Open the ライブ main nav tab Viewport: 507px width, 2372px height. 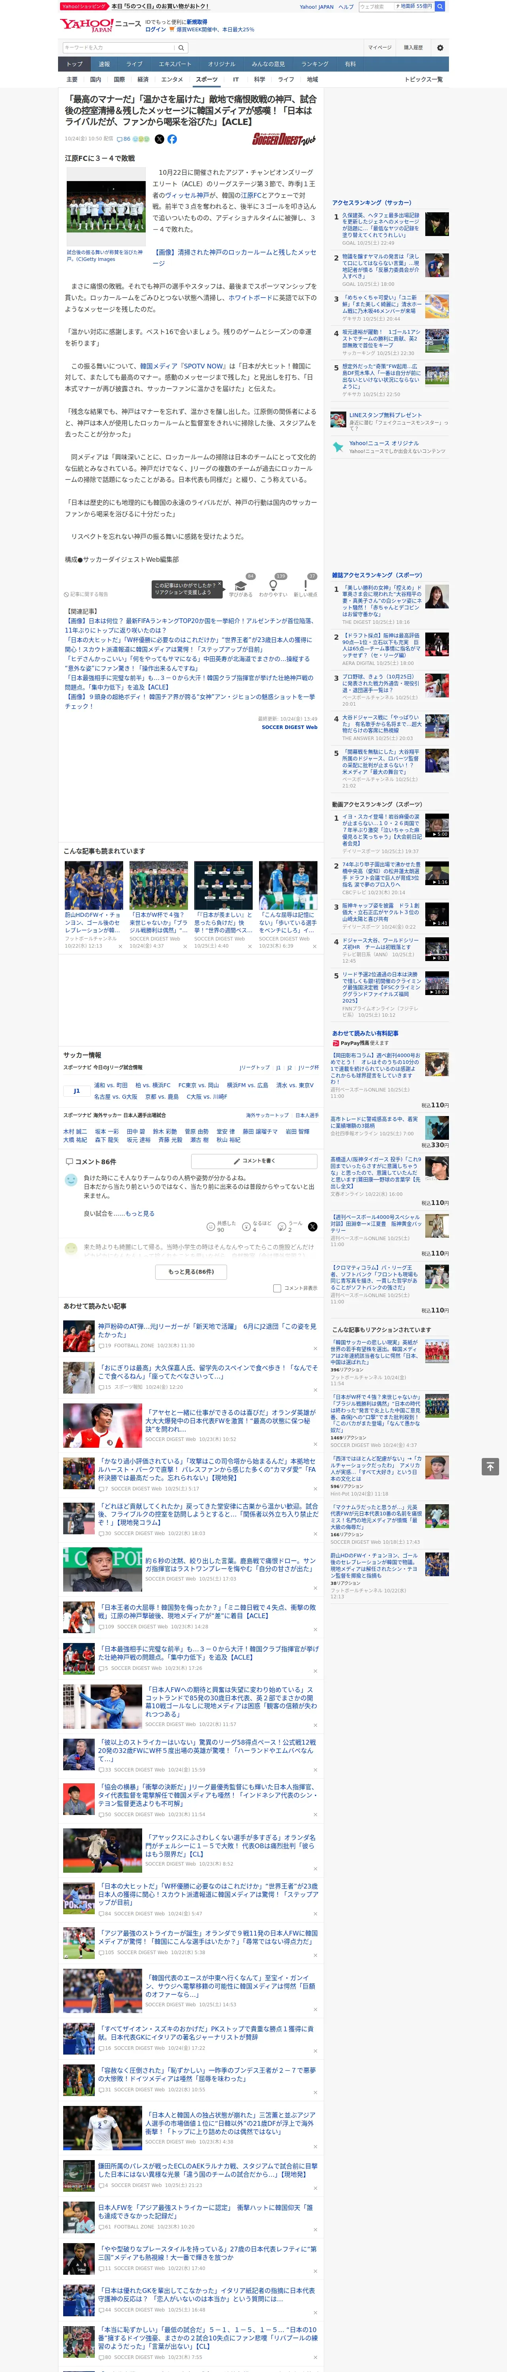(x=134, y=64)
